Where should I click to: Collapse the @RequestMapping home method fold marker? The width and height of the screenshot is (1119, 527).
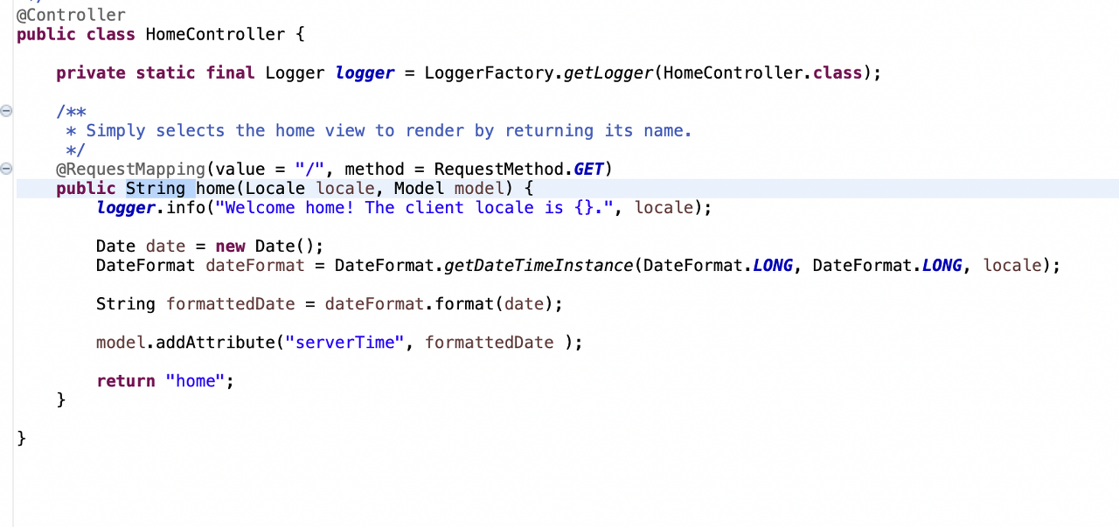pyautogui.click(x=6, y=169)
